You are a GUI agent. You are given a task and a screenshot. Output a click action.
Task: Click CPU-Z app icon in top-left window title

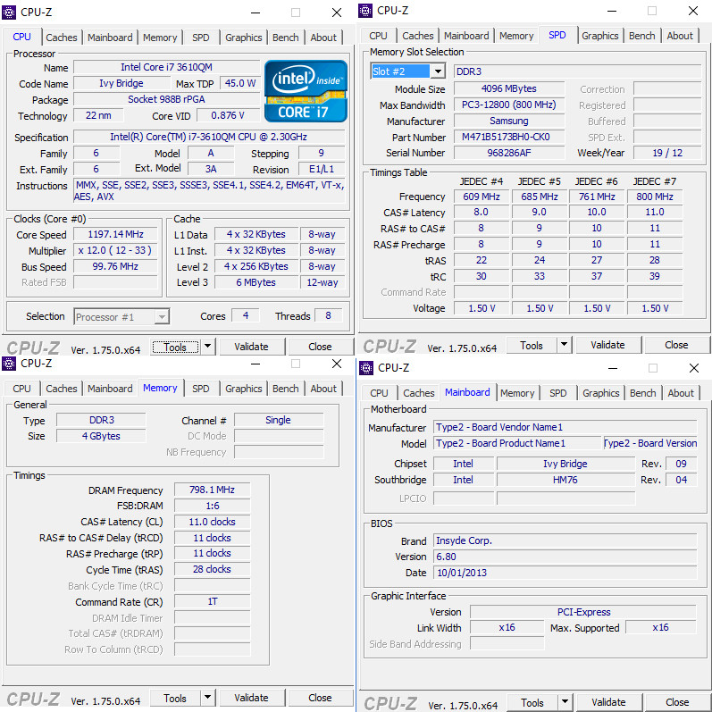pos(9,13)
